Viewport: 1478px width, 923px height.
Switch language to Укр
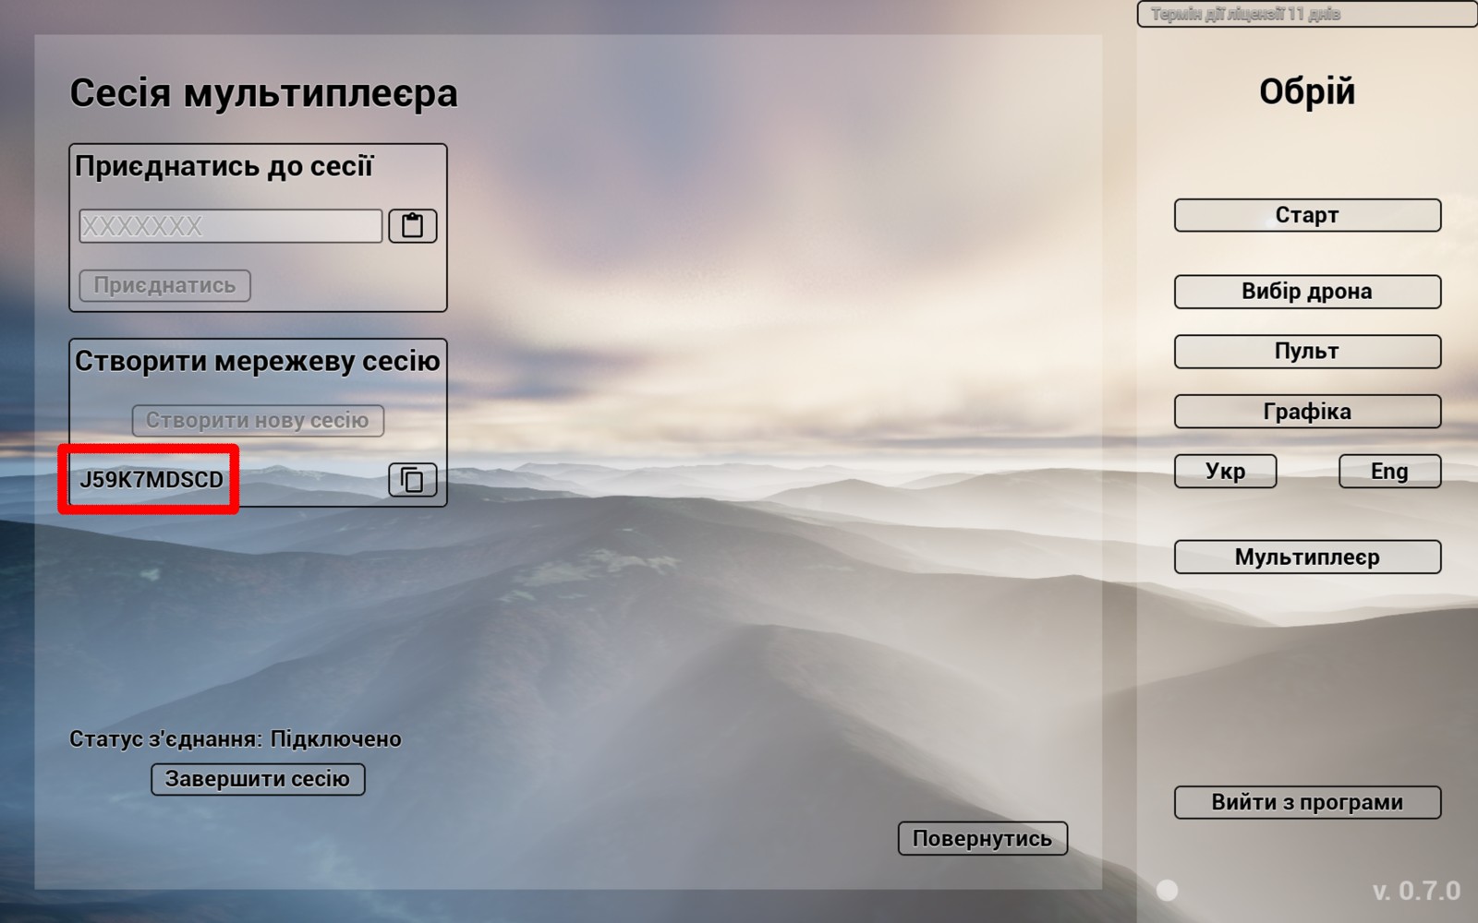coord(1226,471)
